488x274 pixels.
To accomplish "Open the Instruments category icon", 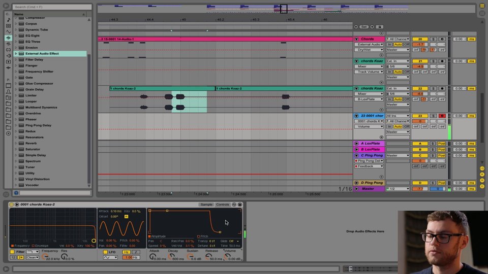I will point(9,31).
